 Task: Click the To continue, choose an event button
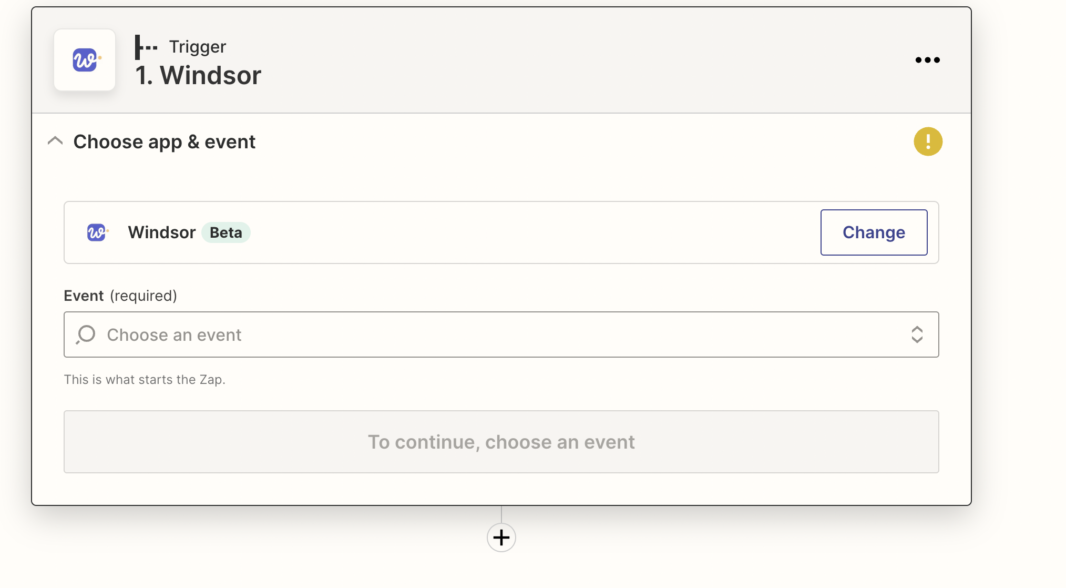[501, 442]
